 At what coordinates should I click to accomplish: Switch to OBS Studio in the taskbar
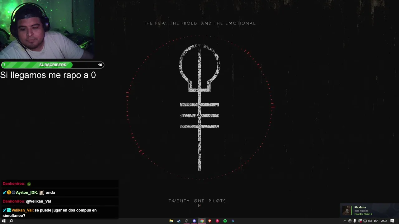[x=186, y=221]
